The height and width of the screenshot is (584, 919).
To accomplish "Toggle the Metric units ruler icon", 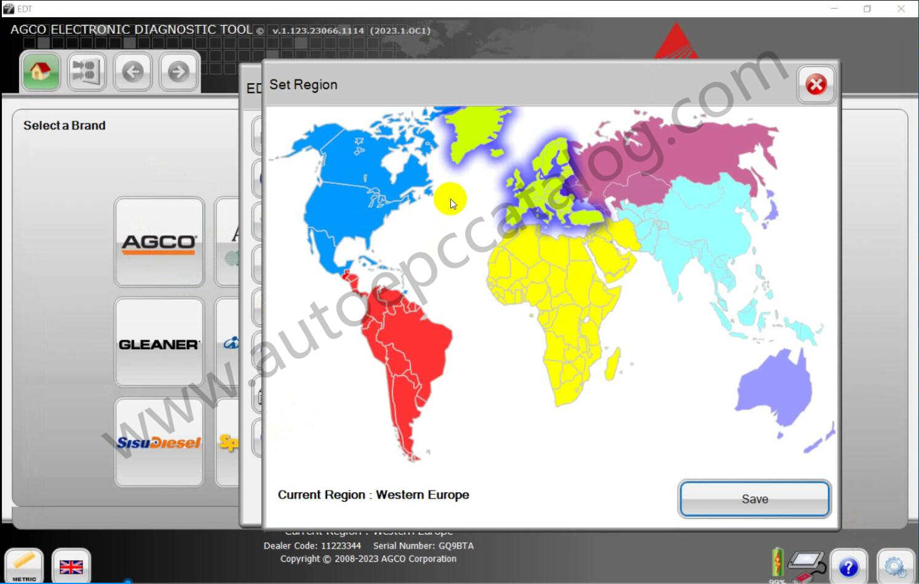I will (24, 566).
